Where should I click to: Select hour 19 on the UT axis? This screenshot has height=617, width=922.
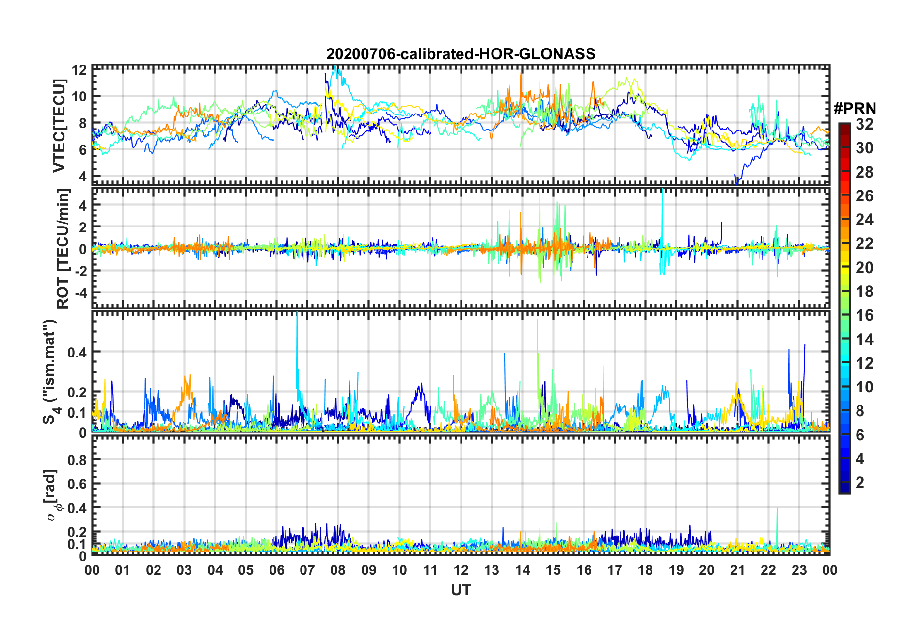tap(676, 570)
